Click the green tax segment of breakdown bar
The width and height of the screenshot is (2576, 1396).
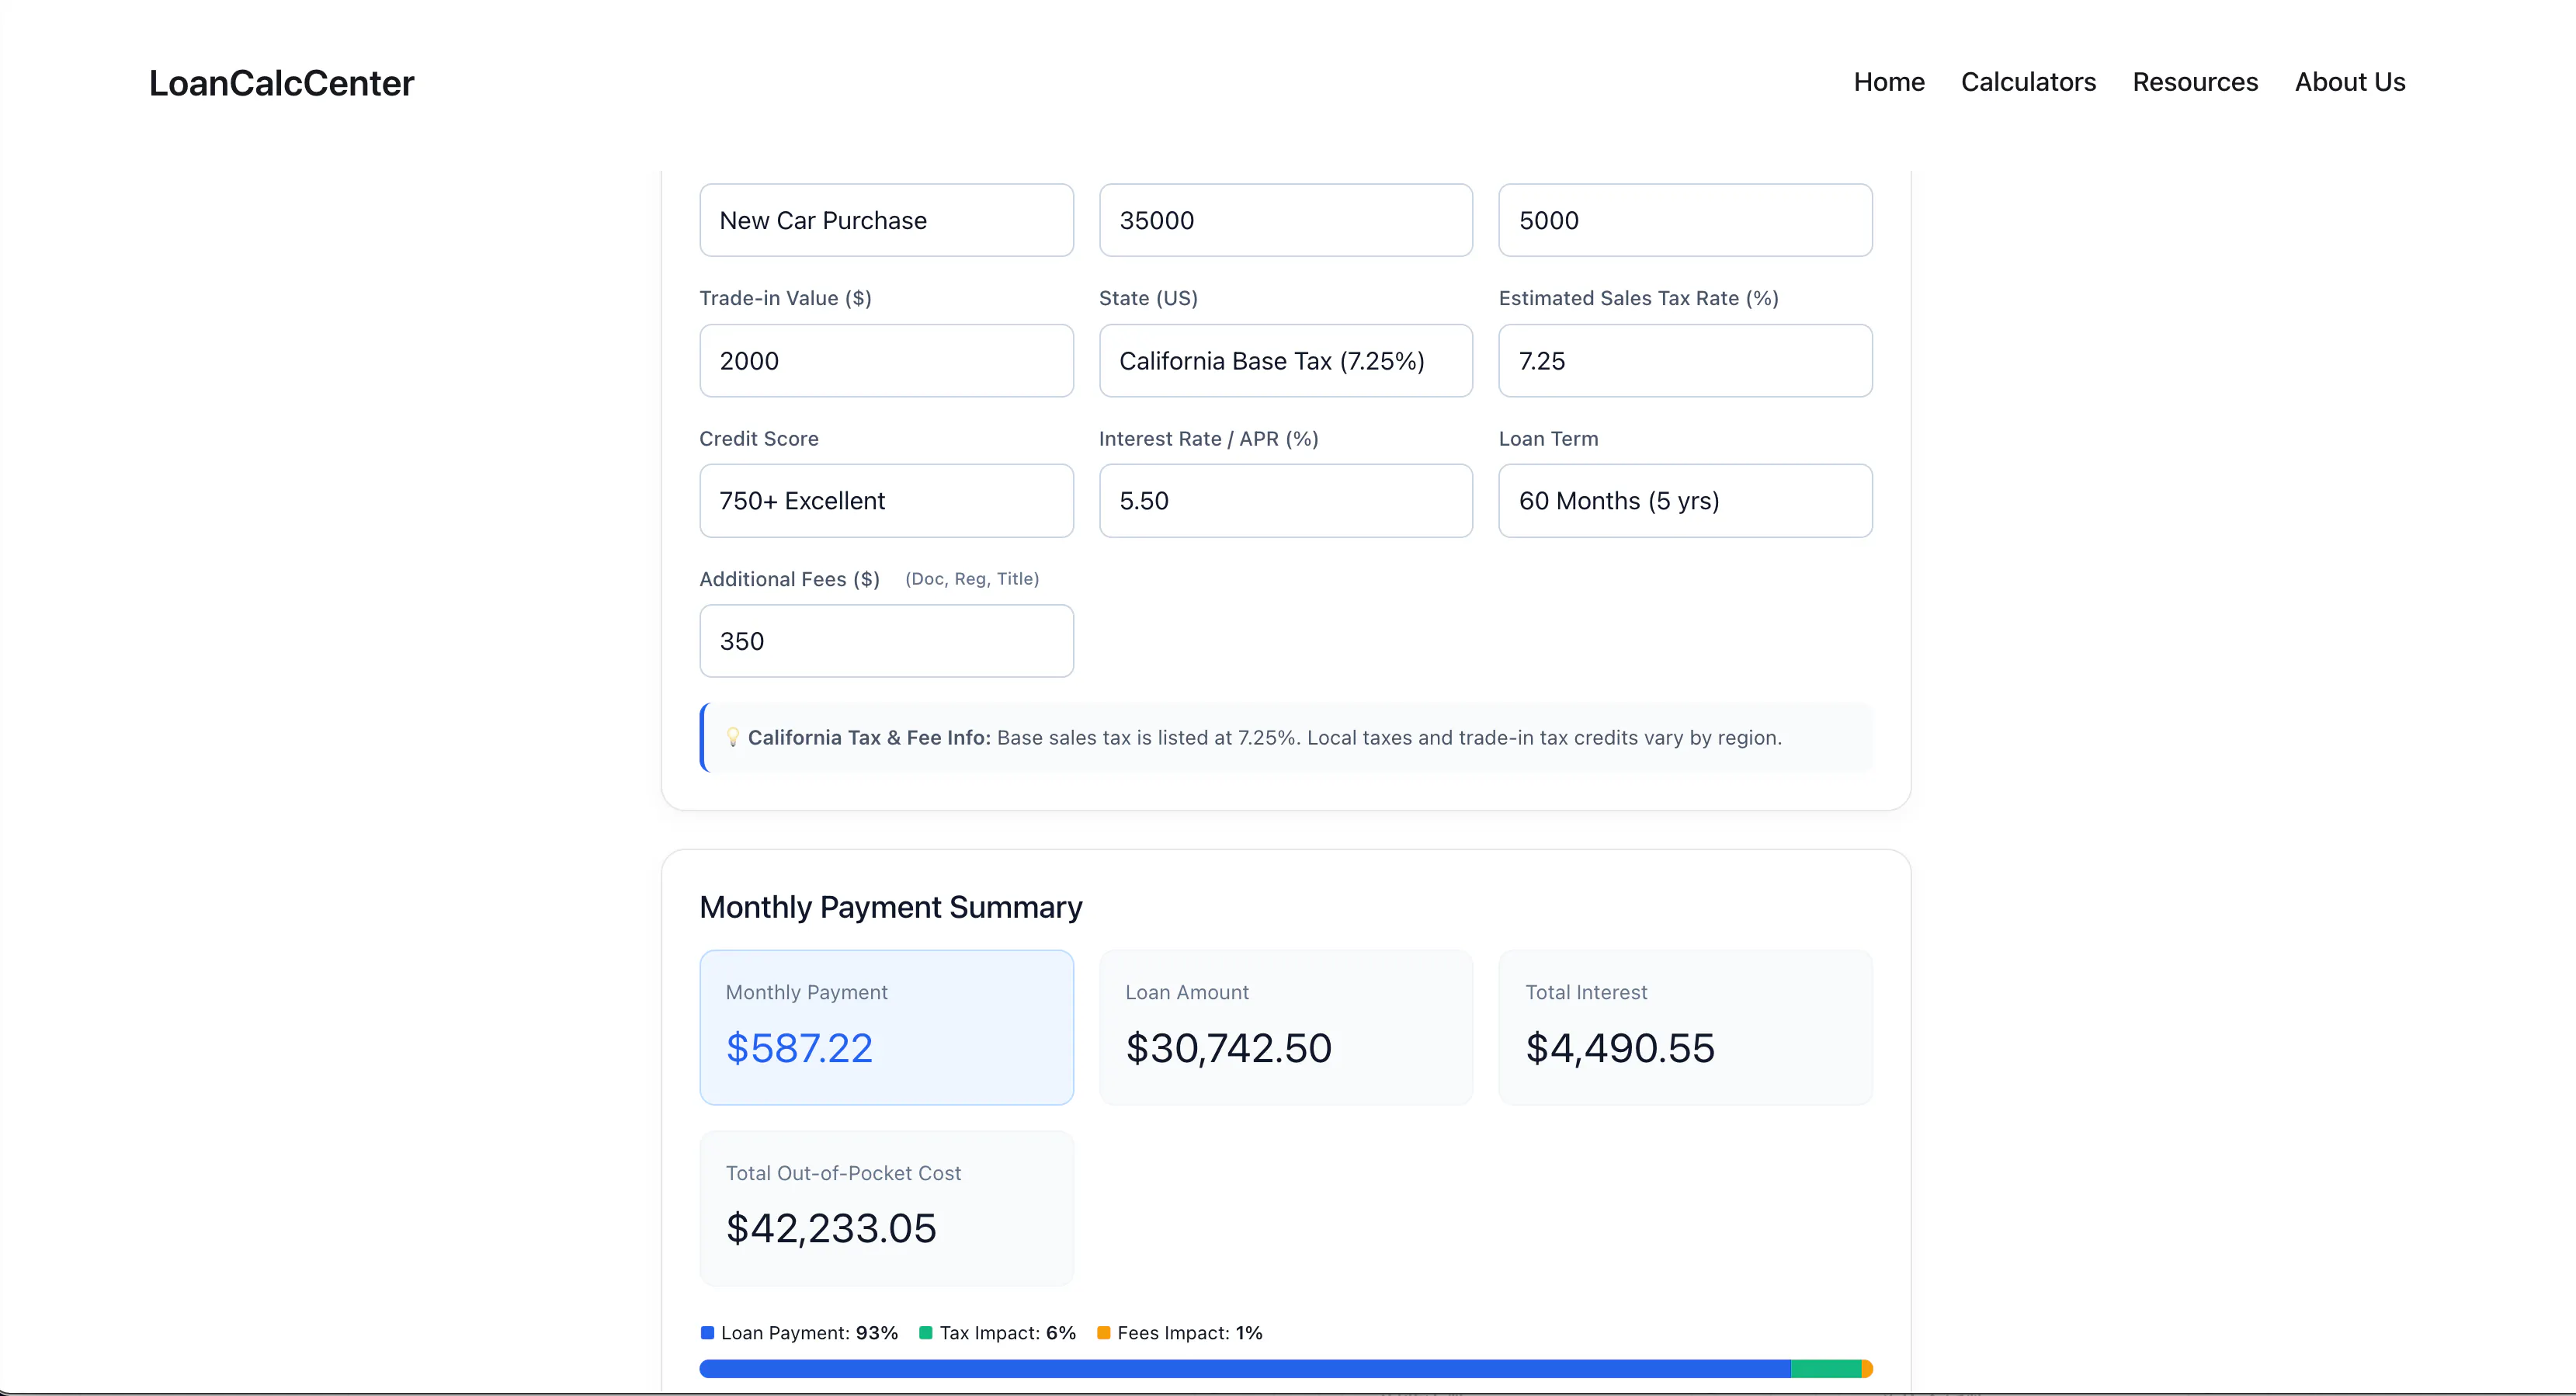click(1825, 1368)
